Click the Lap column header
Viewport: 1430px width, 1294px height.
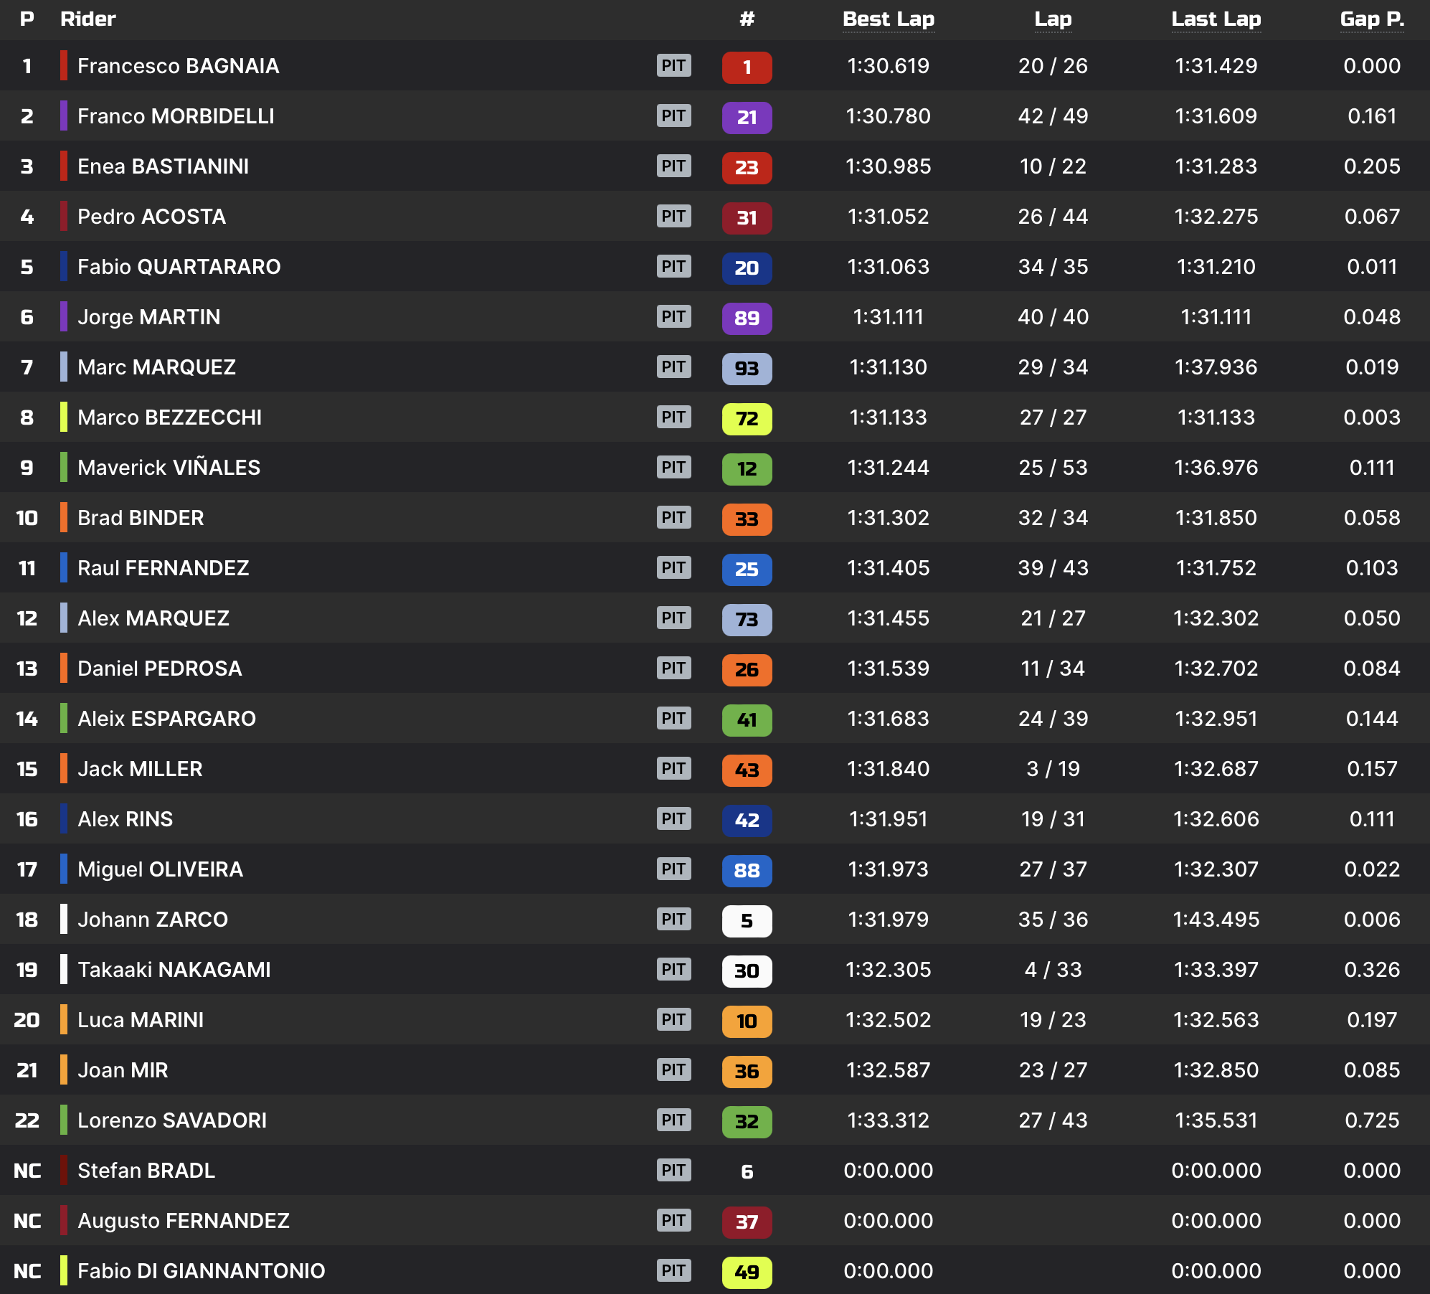(1051, 19)
